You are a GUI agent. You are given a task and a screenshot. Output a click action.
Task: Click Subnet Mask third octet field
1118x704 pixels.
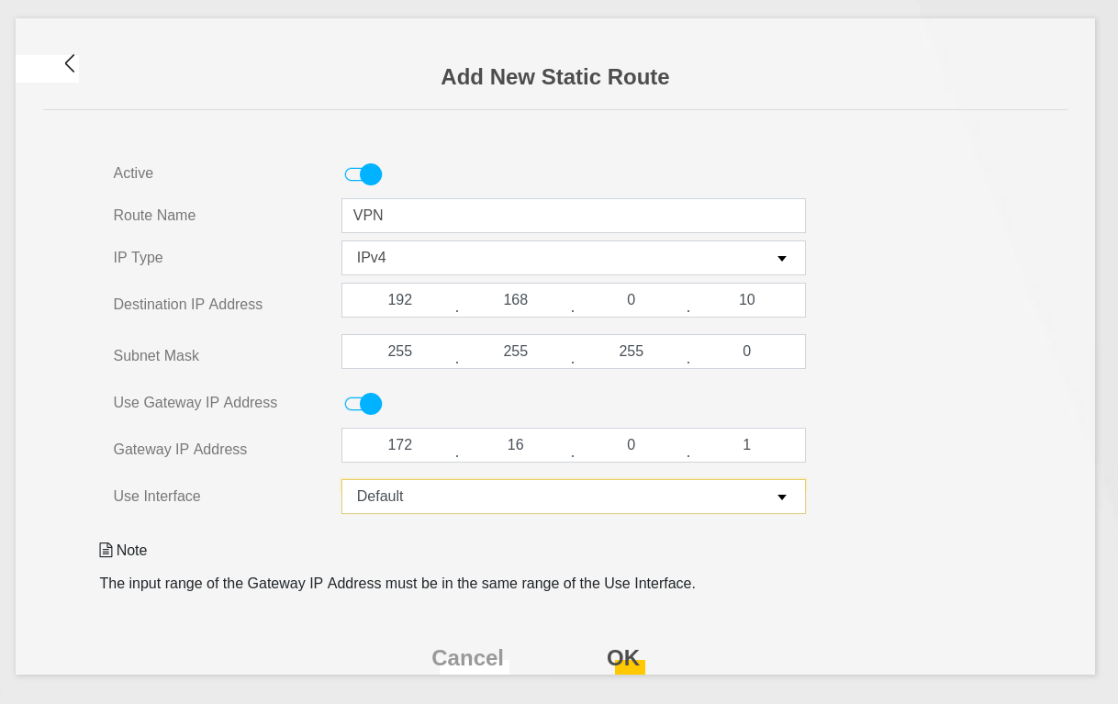(x=631, y=352)
